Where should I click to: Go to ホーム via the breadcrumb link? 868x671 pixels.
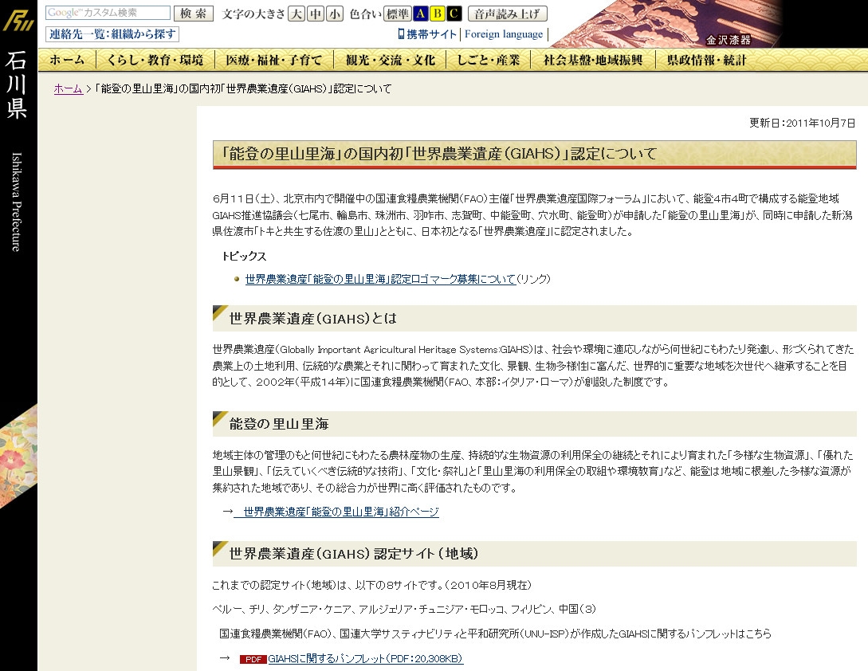68,88
